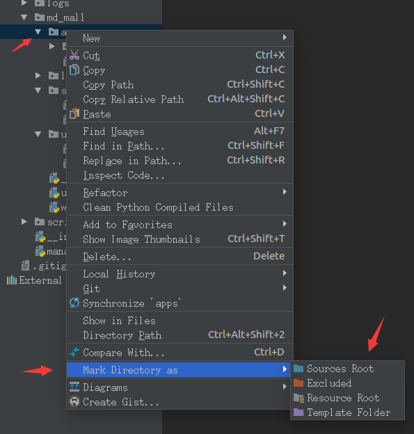The width and height of the screenshot is (414, 434).
Task: Click the purple Template Folder icon
Action: [x=298, y=412]
